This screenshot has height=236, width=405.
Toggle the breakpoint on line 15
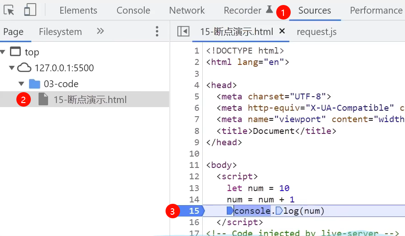click(x=194, y=211)
